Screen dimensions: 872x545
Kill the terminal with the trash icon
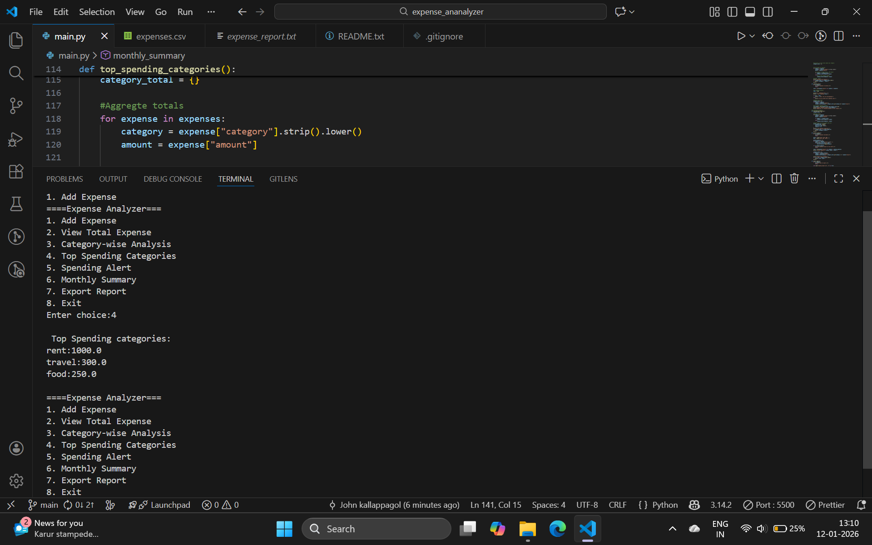coord(794,178)
